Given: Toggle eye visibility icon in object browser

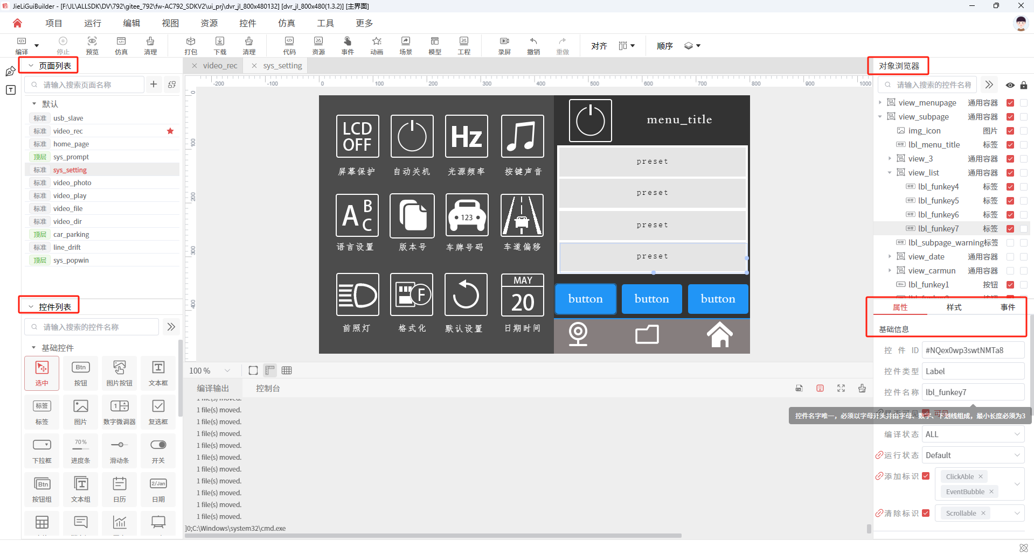Looking at the screenshot, I should tap(1010, 85).
